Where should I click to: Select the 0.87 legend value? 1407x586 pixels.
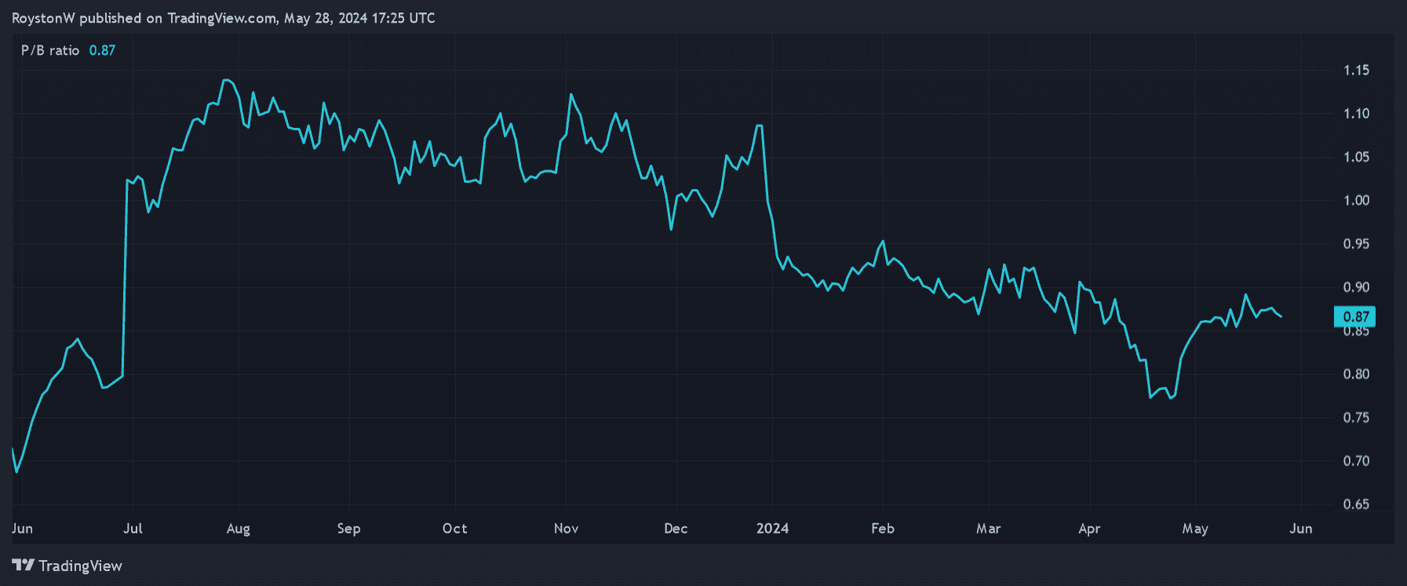pyautogui.click(x=102, y=50)
